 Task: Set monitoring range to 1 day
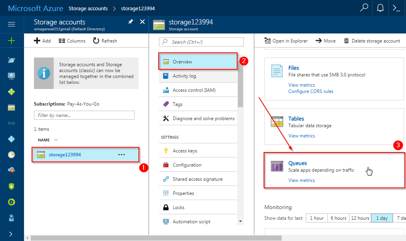(x=382, y=218)
